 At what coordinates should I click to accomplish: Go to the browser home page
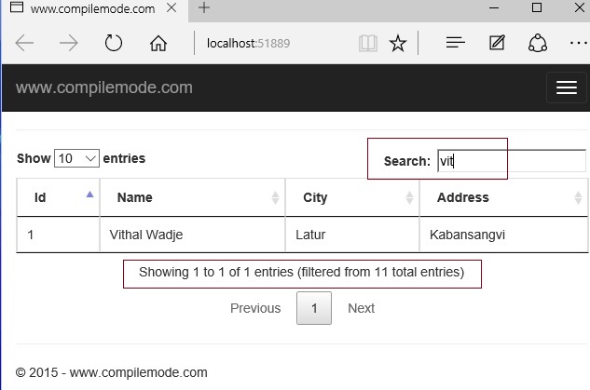[x=158, y=43]
